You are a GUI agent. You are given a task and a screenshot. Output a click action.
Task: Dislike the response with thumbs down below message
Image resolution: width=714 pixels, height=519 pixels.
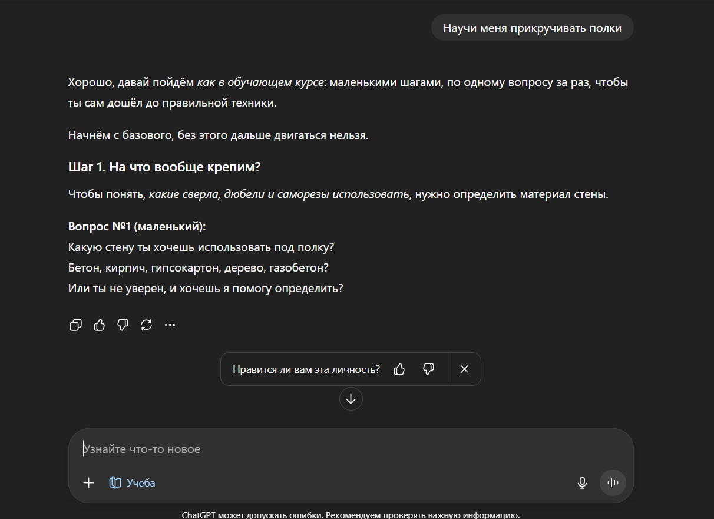(x=123, y=325)
